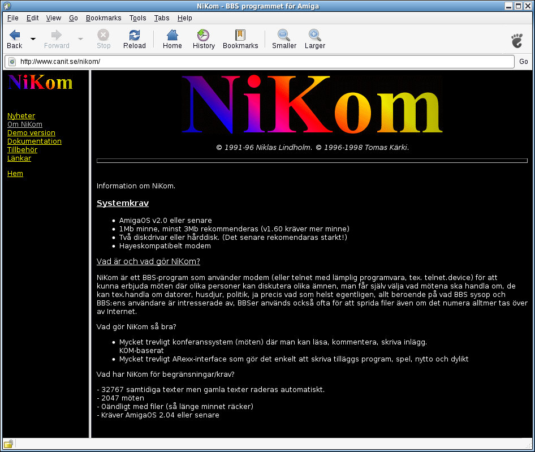The image size is (535, 452).
Task: Open the Bookmarks menu in menu bar
Action: pos(103,18)
